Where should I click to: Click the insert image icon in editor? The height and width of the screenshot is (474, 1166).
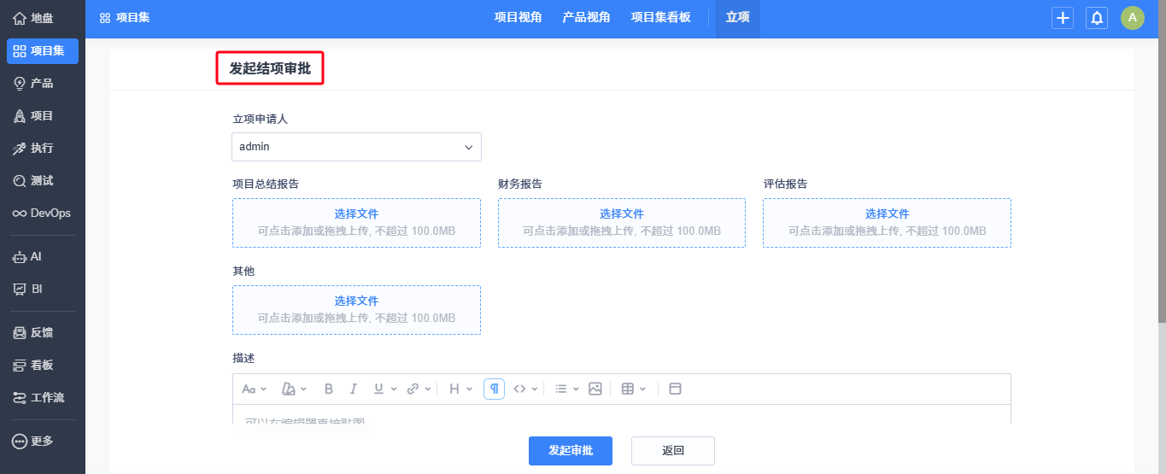click(x=595, y=389)
